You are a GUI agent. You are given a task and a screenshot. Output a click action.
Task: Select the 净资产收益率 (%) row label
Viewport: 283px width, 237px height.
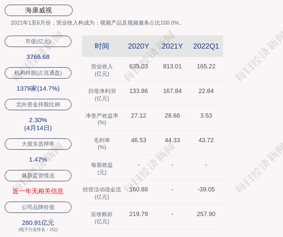pyautogui.click(x=102, y=119)
